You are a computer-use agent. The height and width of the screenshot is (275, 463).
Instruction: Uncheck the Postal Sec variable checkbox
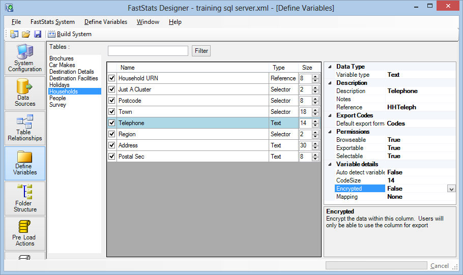point(111,157)
